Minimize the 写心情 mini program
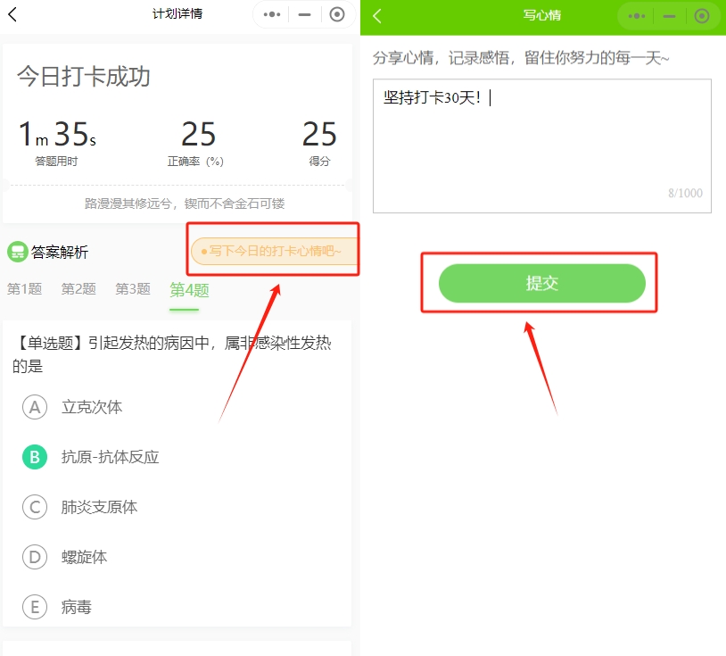This screenshot has height=656, width=726. [669, 16]
